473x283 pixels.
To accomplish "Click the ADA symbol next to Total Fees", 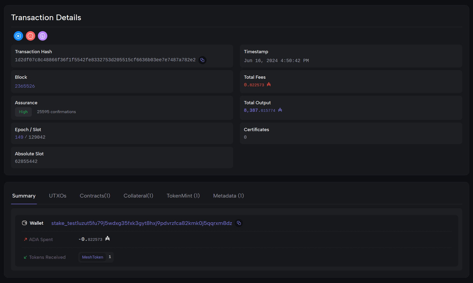I will tap(269, 85).
